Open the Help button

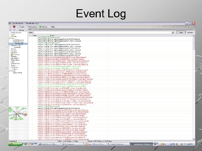click(53, 27)
